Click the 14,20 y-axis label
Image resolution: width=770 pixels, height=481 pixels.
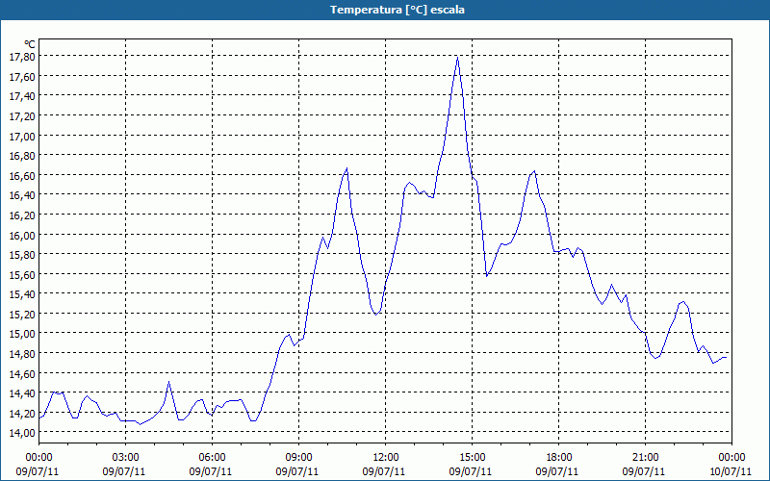tap(22, 414)
